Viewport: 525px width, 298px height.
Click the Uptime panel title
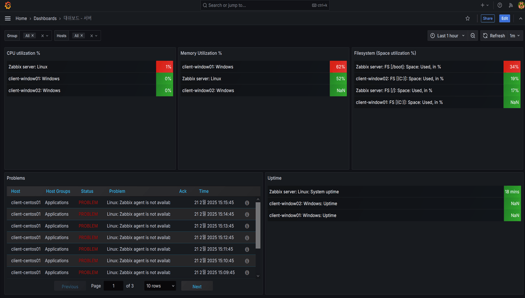[x=274, y=178]
